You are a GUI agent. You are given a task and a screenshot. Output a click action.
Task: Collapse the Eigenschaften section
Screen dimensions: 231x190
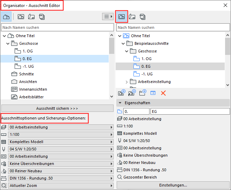click(x=120, y=103)
